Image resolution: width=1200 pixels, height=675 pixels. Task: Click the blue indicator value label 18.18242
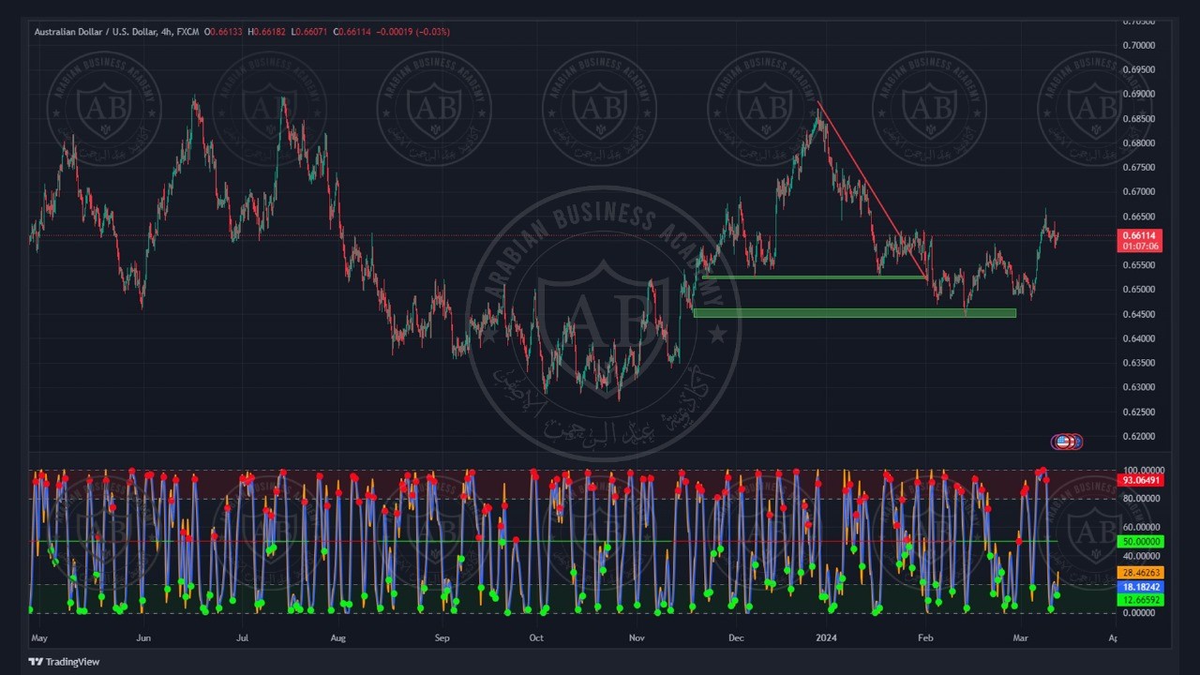1141,586
